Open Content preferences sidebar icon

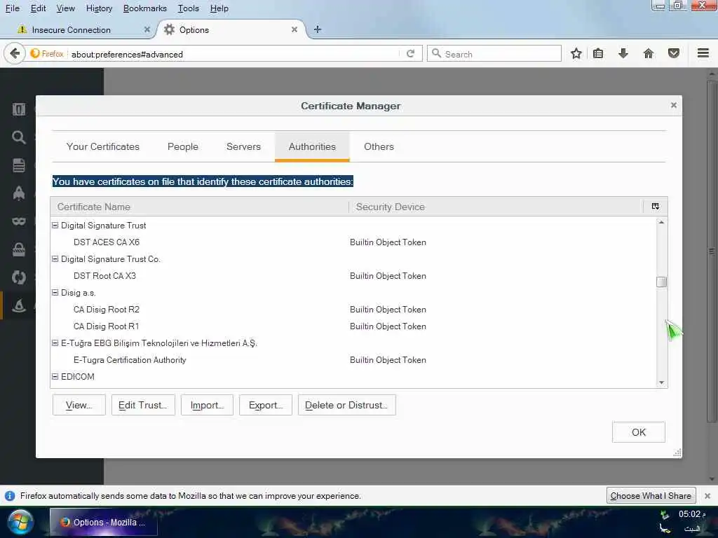click(x=19, y=165)
